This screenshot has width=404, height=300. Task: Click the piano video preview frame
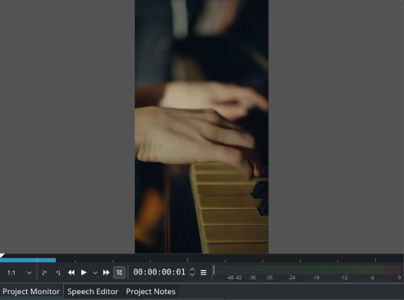[x=201, y=126]
